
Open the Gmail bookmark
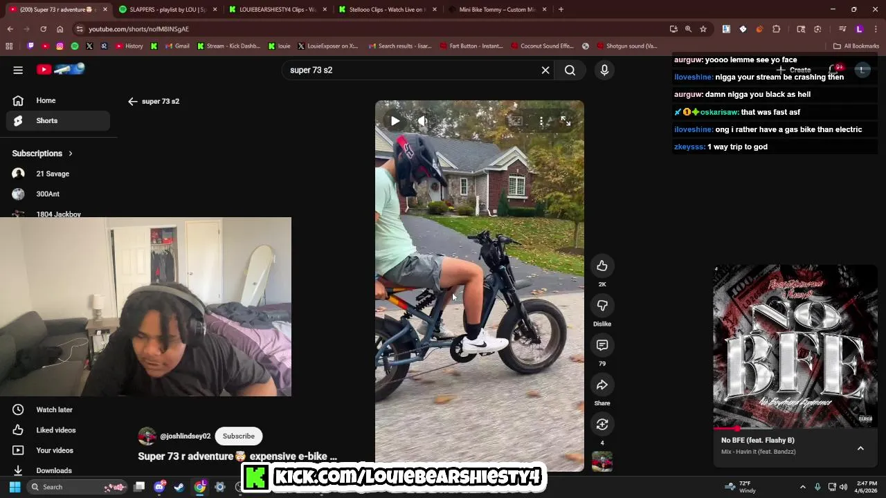[177, 46]
